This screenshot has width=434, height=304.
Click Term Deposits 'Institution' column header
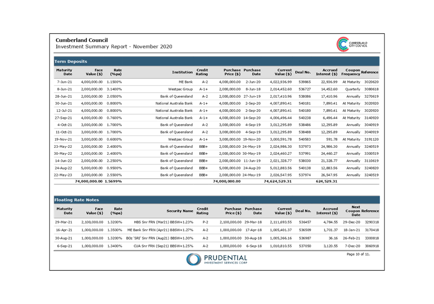(182, 72)
